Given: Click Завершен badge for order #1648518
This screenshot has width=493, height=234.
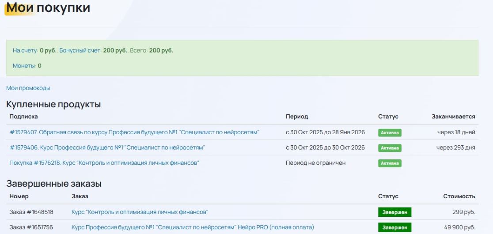Looking at the screenshot, I should coord(394,212).
